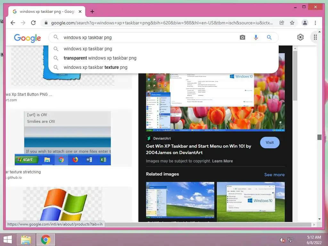Image resolution: width=328 pixels, height=246 pixels.
Task: Search by image with camera icon
Action: (x=242, y=37)
